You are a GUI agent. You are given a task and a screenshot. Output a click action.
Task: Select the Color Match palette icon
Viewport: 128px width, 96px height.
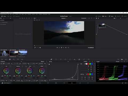6,59
